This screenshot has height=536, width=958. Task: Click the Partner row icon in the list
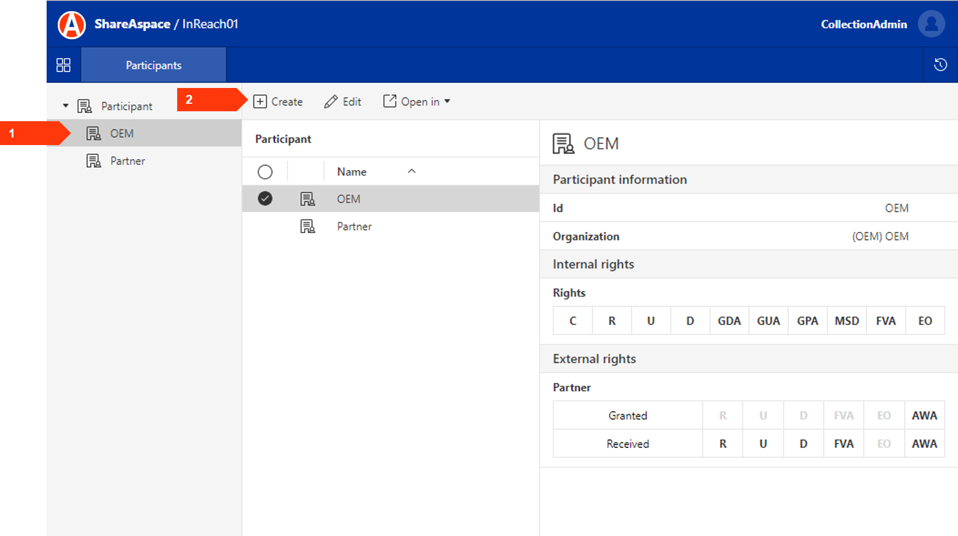pyautogui.click(x=307, y=227)
